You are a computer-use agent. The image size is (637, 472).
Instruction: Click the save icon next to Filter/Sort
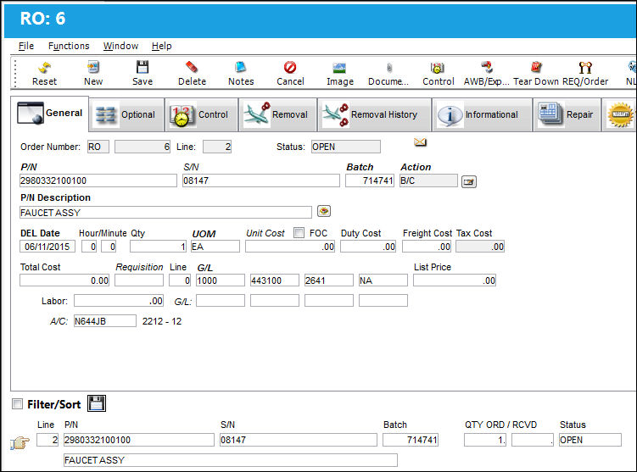97,403
